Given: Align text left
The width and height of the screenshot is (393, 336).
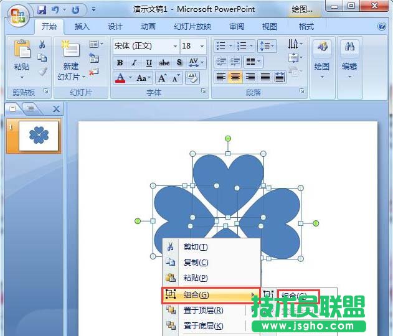Looking at the screenshot, I should pos(220,77).
